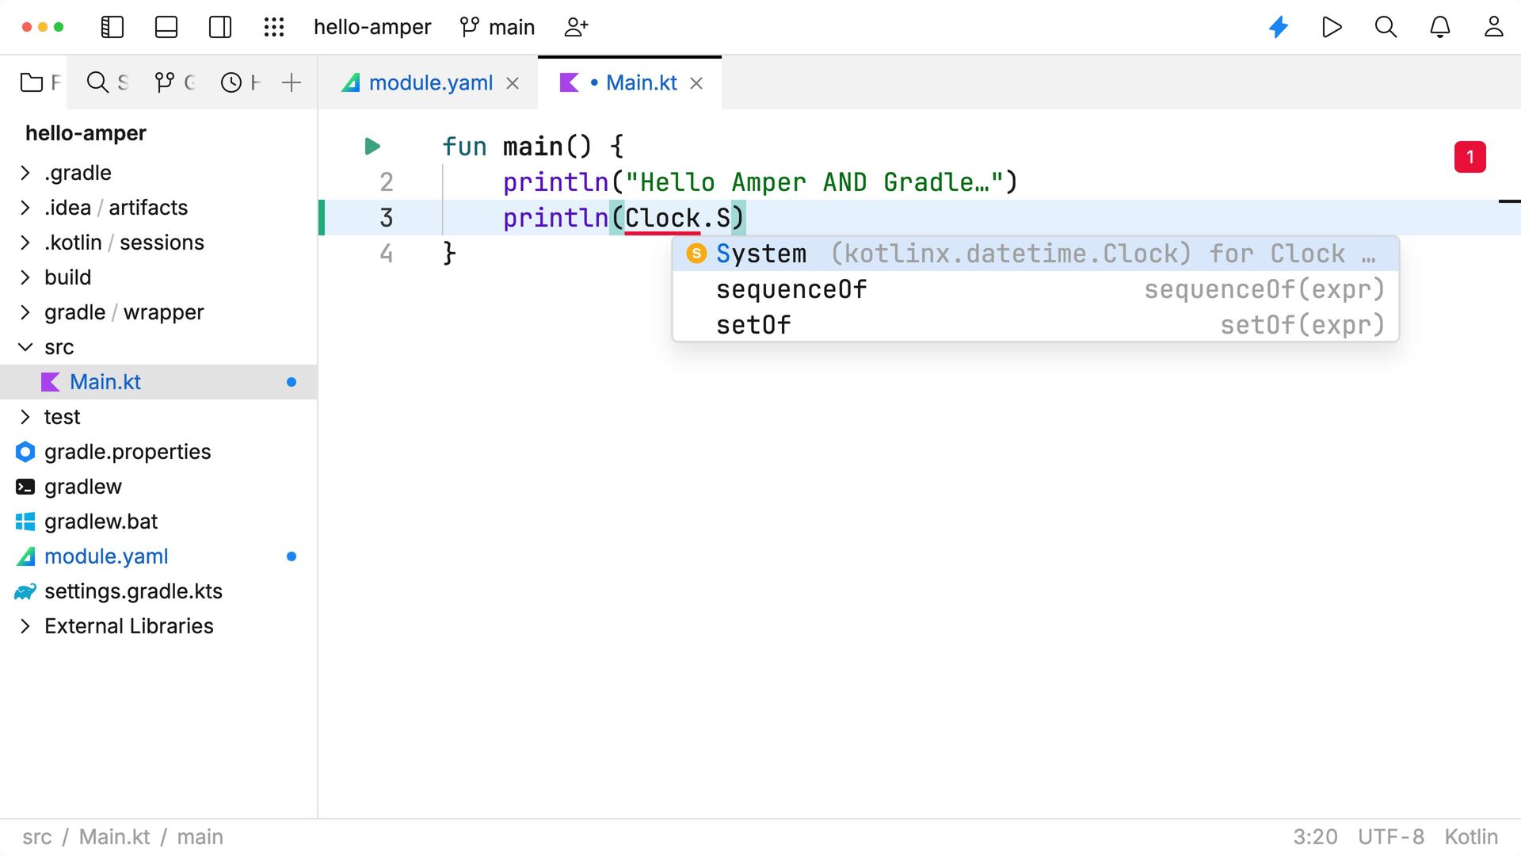Collapse the src folder
This screenshot has height=856, width=1521.
pos(25,347)
